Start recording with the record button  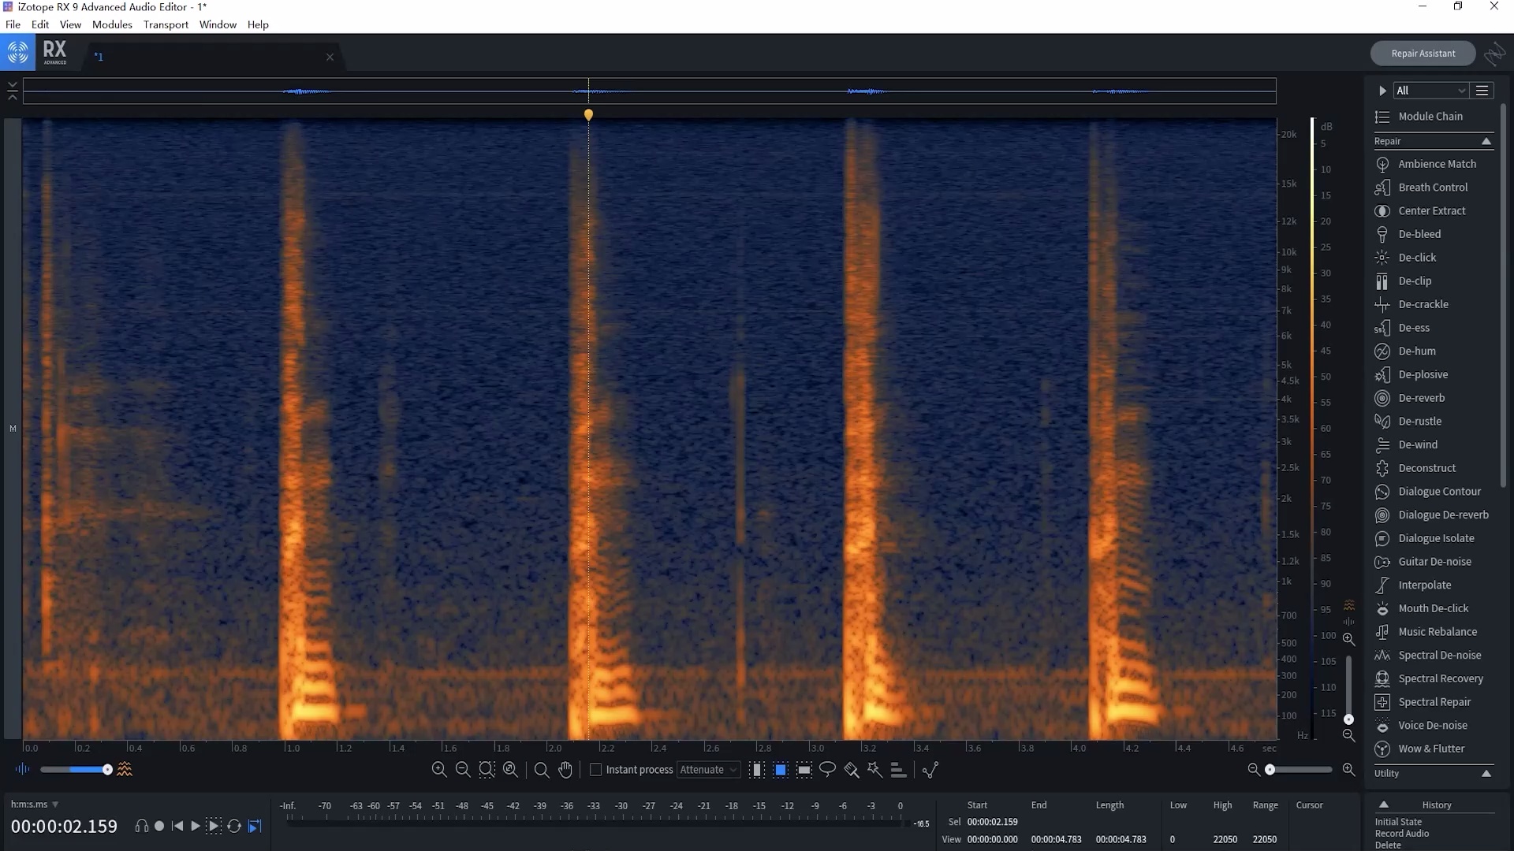point(159,826)
